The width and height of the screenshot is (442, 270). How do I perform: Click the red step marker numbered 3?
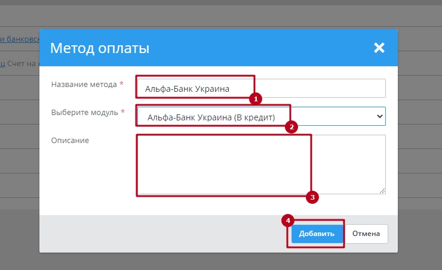tap(312, 197)
